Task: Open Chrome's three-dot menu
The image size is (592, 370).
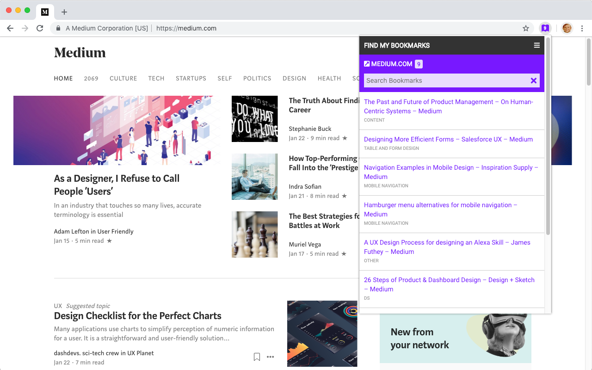Action: tap(582, 28)
